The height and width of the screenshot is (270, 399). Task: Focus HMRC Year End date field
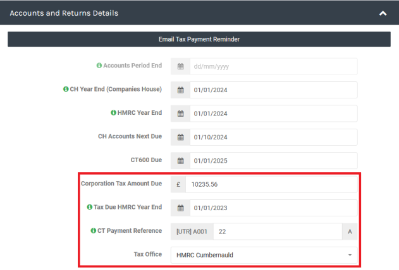(274, 114)
